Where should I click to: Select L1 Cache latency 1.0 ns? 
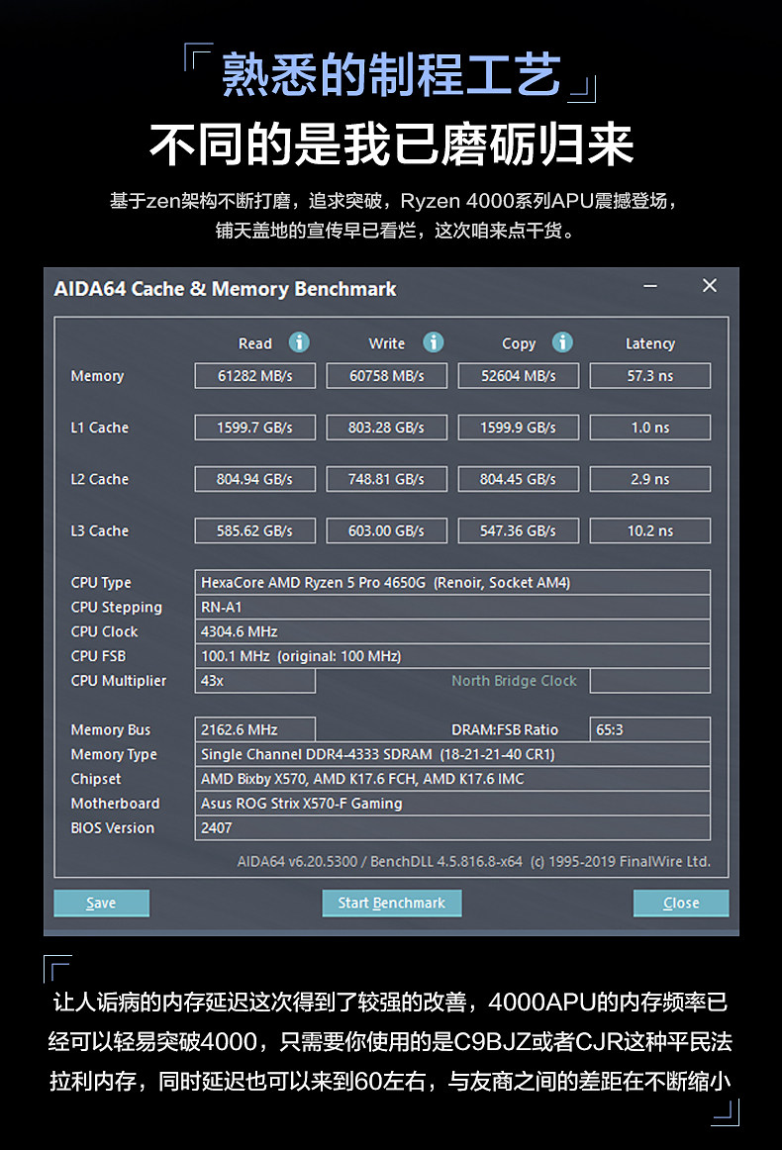click(650, 428)
